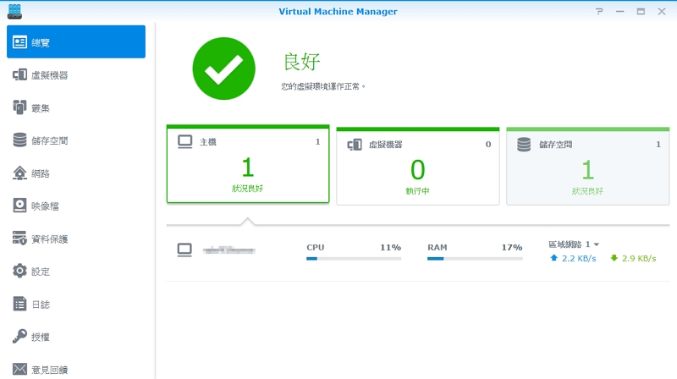Click the green status checkmark icon
This screenshot has height=379, width=677.
(x=224, y=69)
